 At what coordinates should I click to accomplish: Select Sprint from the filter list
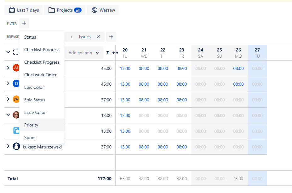click(30, 137)
